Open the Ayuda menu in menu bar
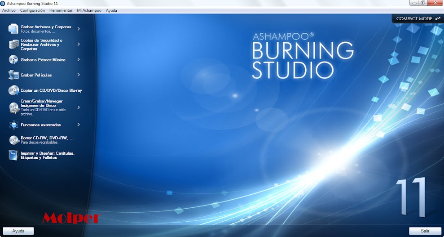This screenshot has width=444, height=237. [x=111, y=10]
